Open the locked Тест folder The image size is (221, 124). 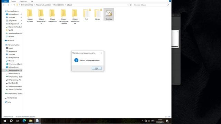(86, 14)
